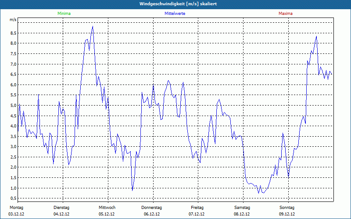Click the 7,5 y-axis value
Screen dimensions: 351x219
click(13, 53)
